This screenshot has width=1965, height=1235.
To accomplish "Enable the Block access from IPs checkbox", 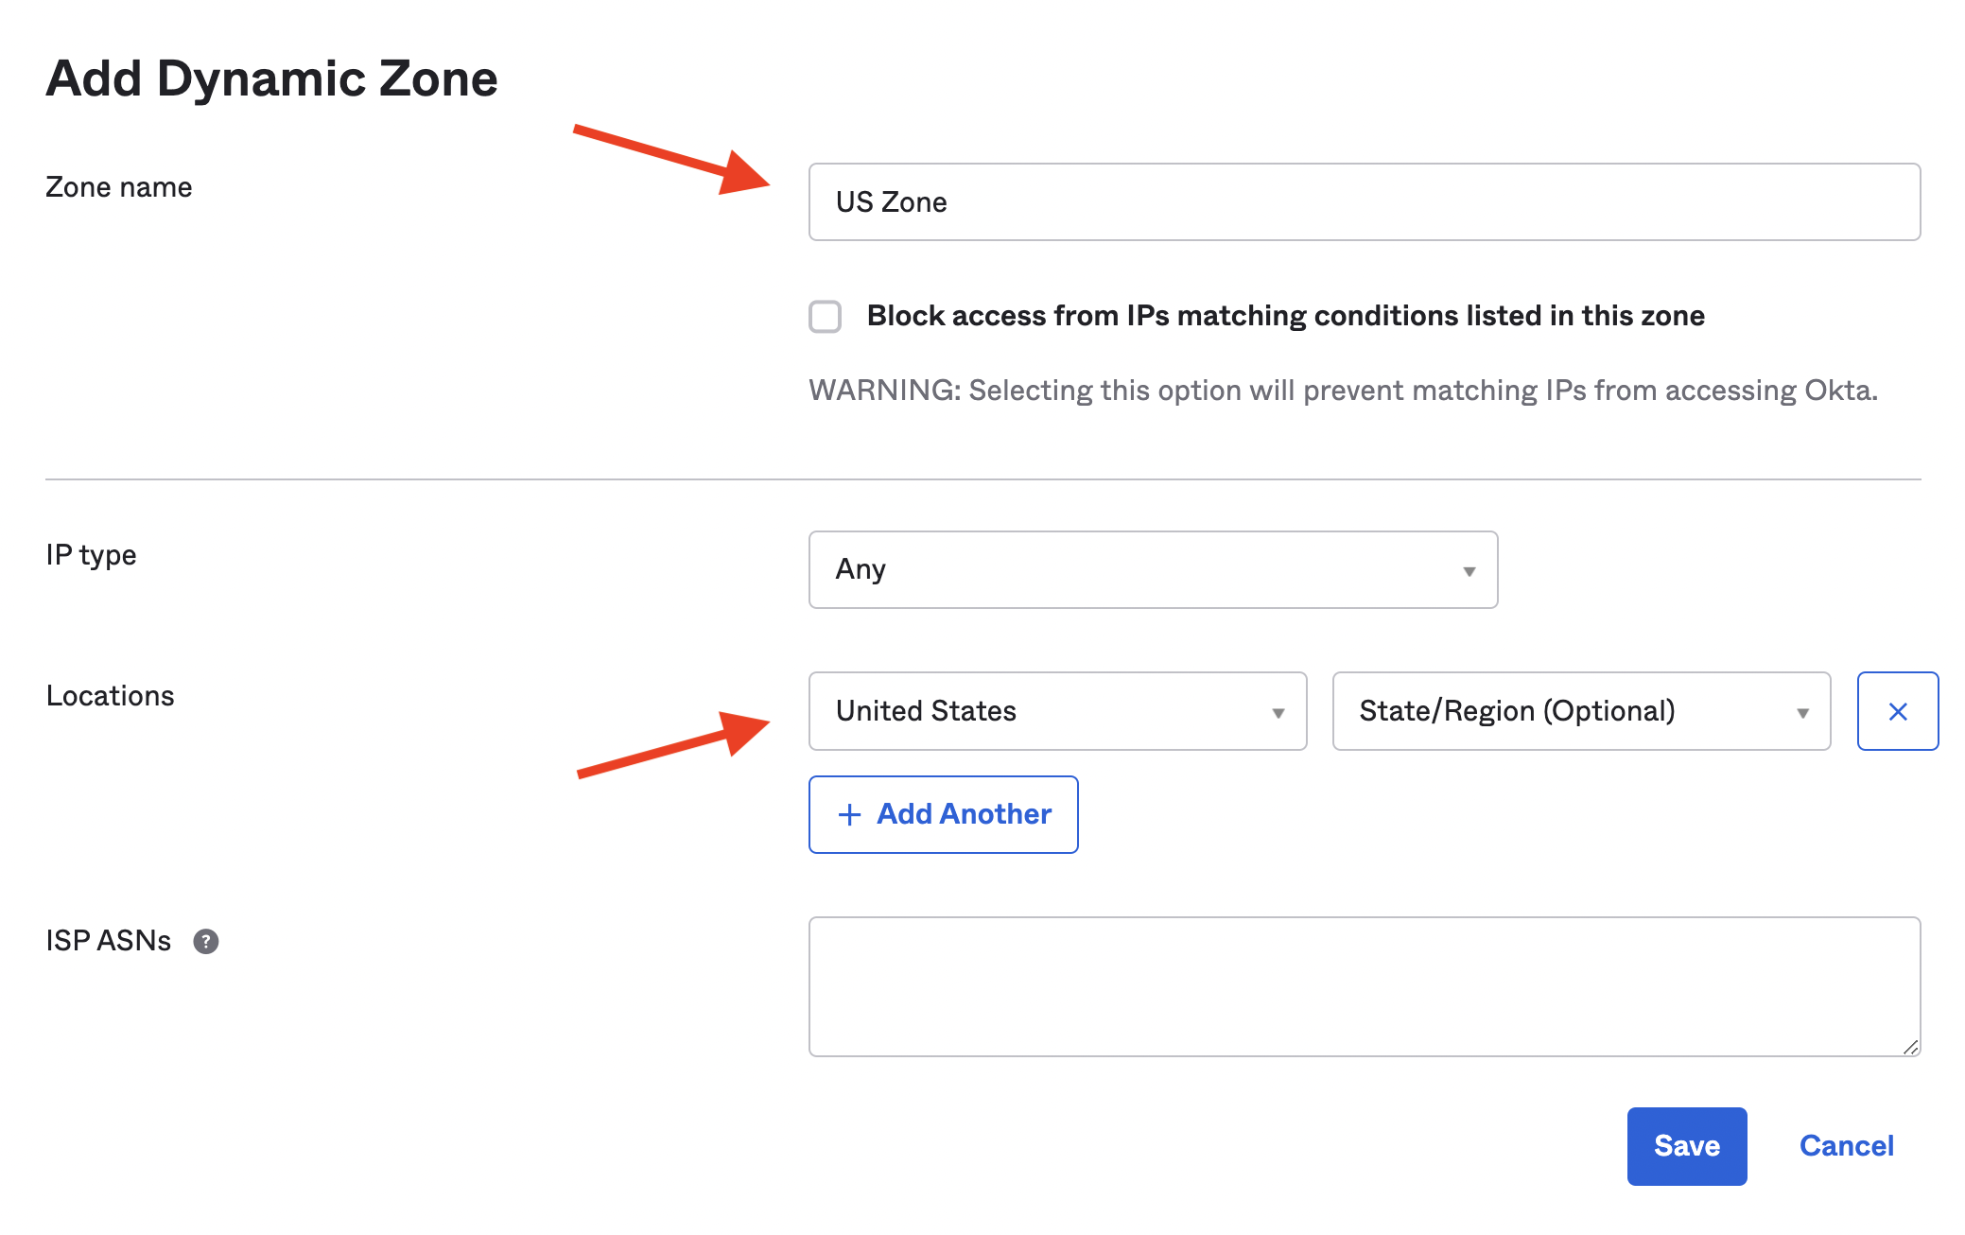I will [825, 316].
